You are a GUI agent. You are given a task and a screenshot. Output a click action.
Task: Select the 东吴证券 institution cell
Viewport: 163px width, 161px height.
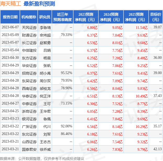tap(29, 81)
